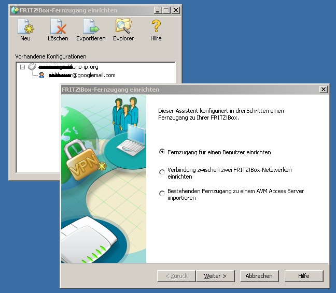This screenshot has height=293, width=336.
Task: Minimize the main FRITZ!Box window
Action: pyautogui.click(x=158, y=10)
